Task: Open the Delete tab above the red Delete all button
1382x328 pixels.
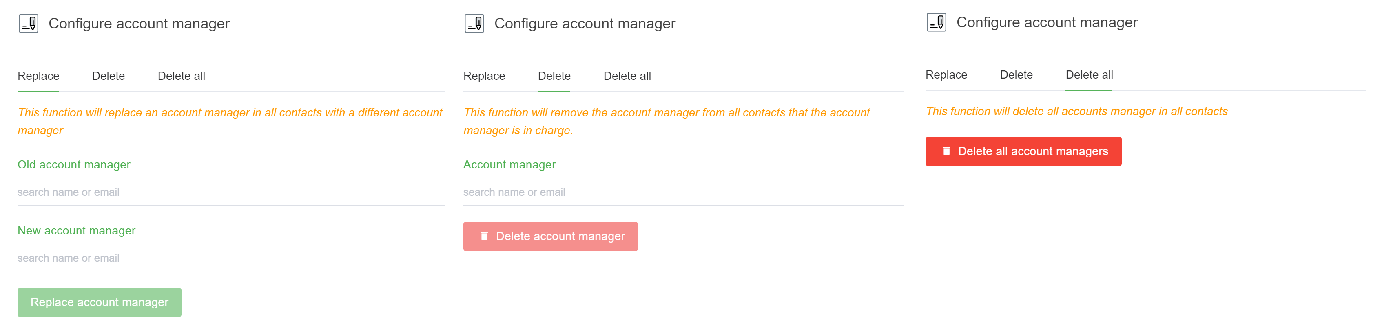Action: click(1016, 75)
